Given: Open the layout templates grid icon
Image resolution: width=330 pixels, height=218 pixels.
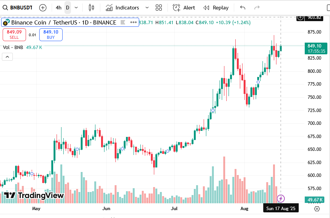Looking at the screenshot, I should (159, 8).
